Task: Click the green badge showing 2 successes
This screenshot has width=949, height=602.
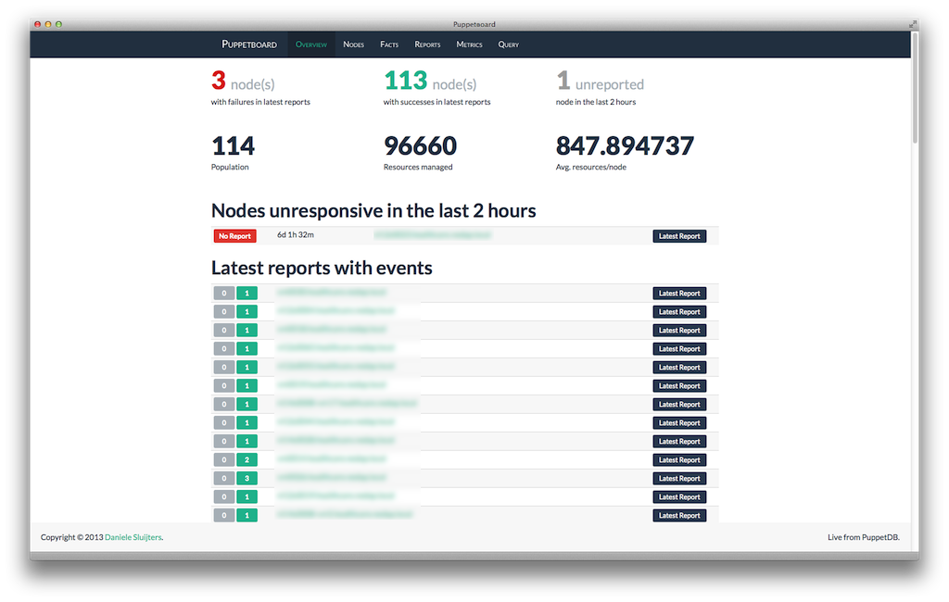Action: [247, 460]
